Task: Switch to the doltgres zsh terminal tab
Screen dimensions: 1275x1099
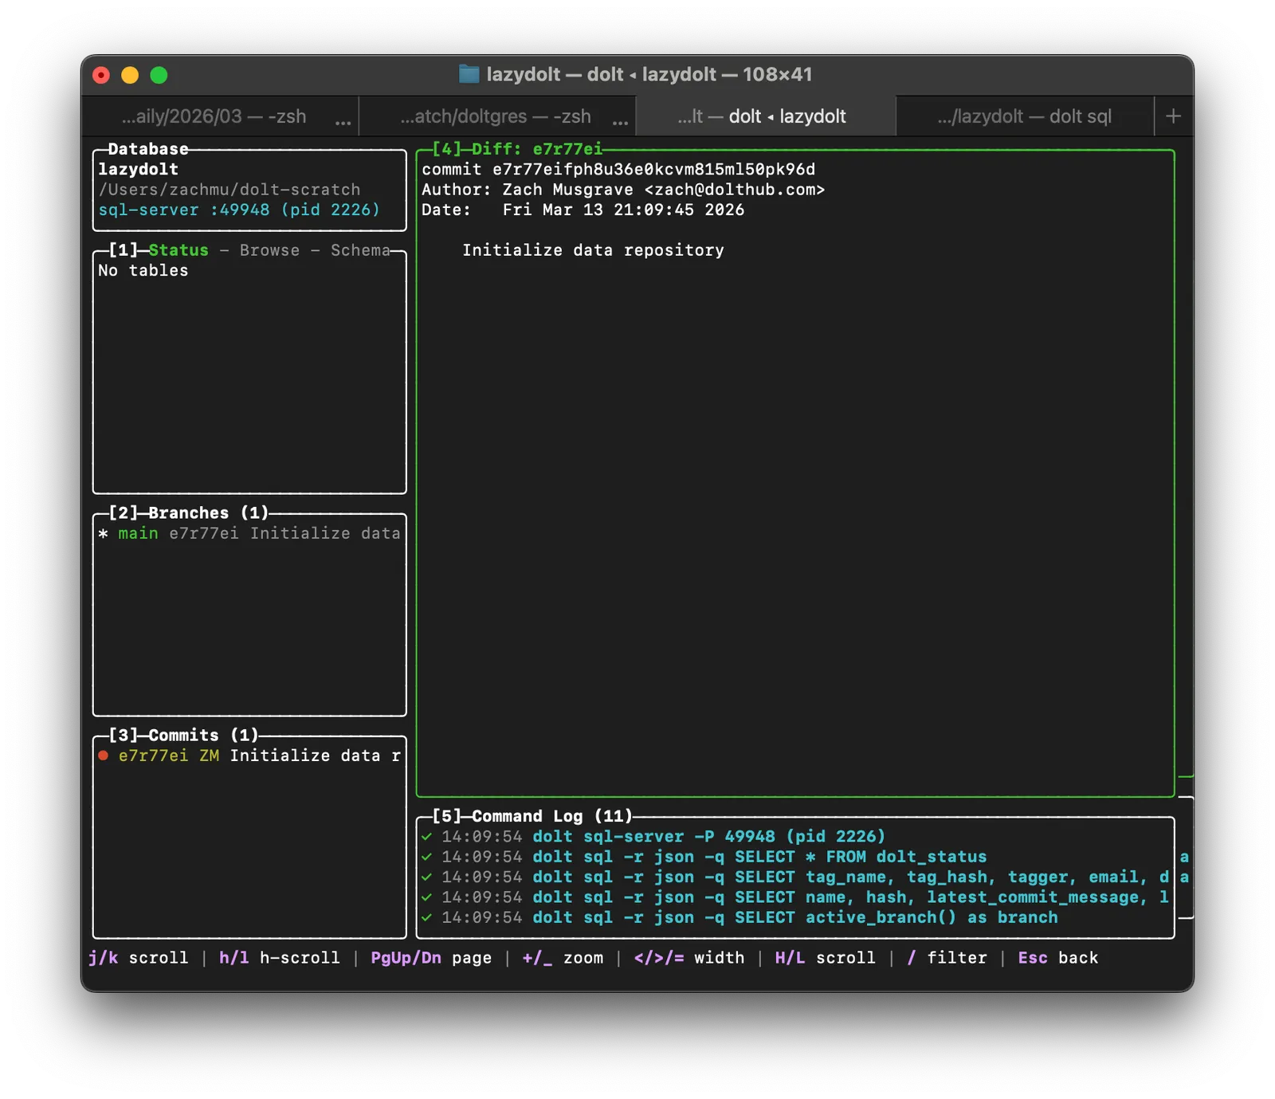Action: point(495,116)
